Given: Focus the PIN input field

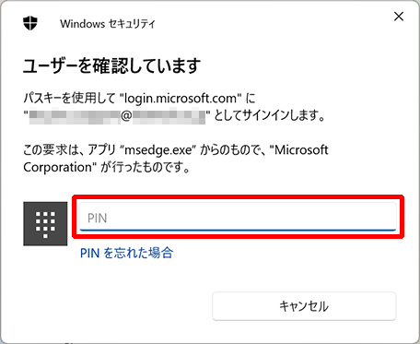Looking at the screenshot, I should (x=238, y=217).
